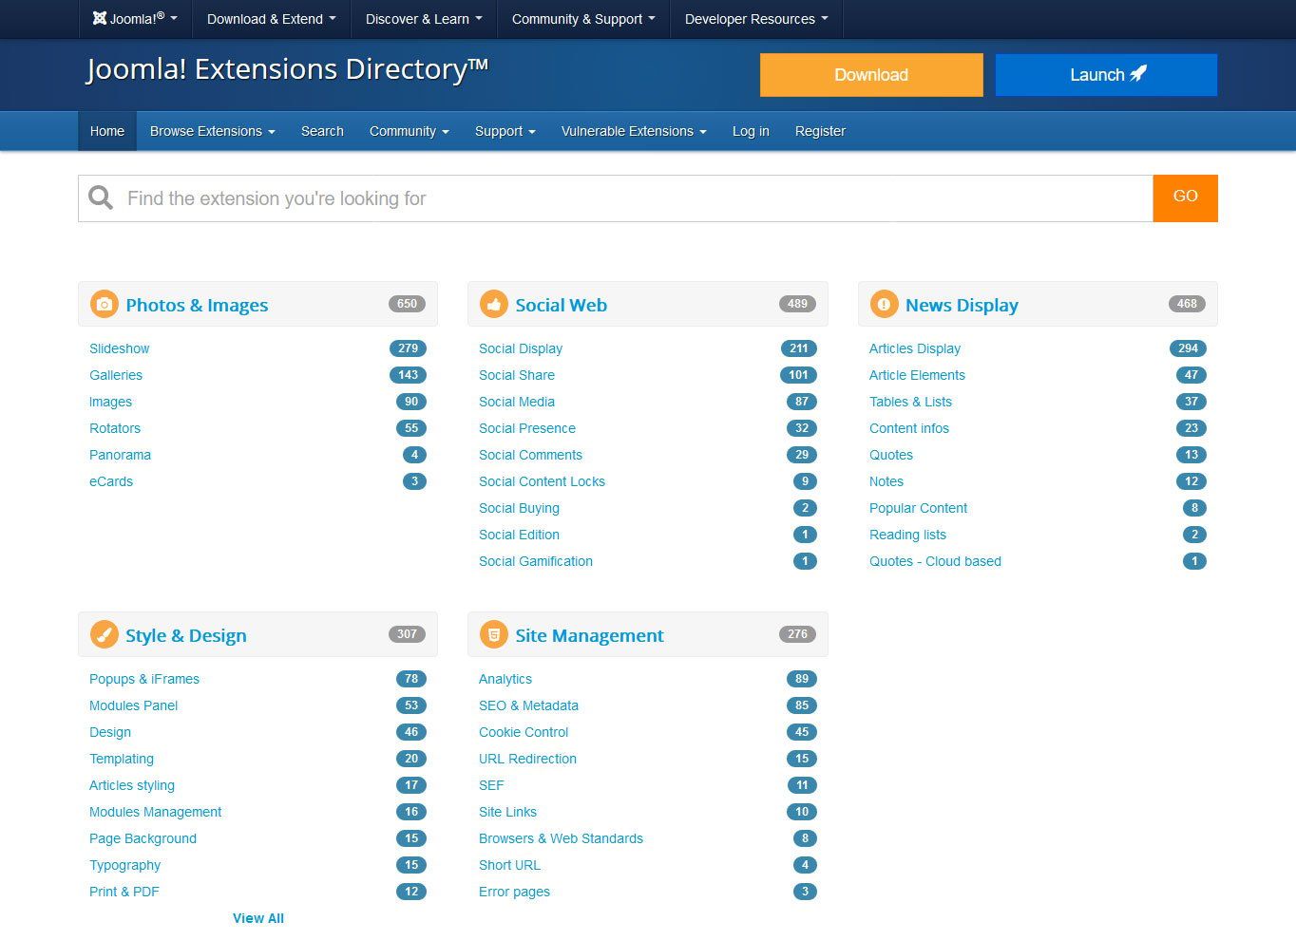Open the Error pages link

click(514, 892)
